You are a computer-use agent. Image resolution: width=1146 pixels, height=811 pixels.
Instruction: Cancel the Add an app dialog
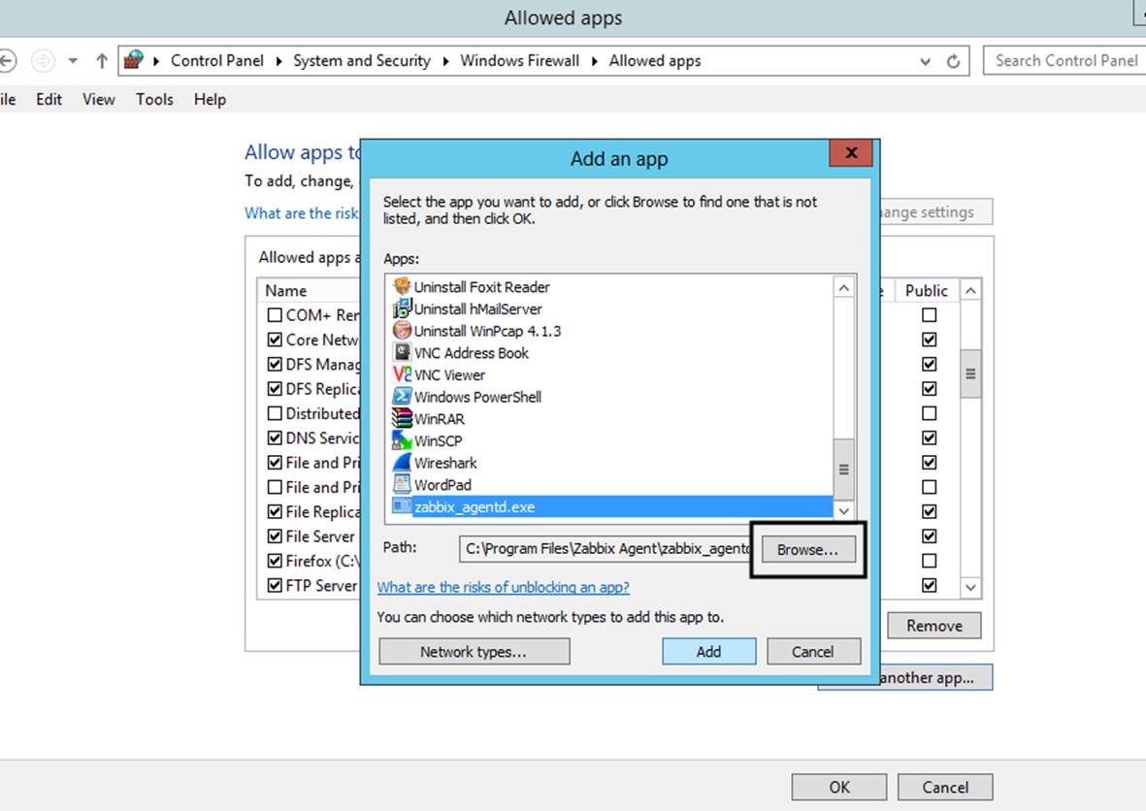point(813,651)
